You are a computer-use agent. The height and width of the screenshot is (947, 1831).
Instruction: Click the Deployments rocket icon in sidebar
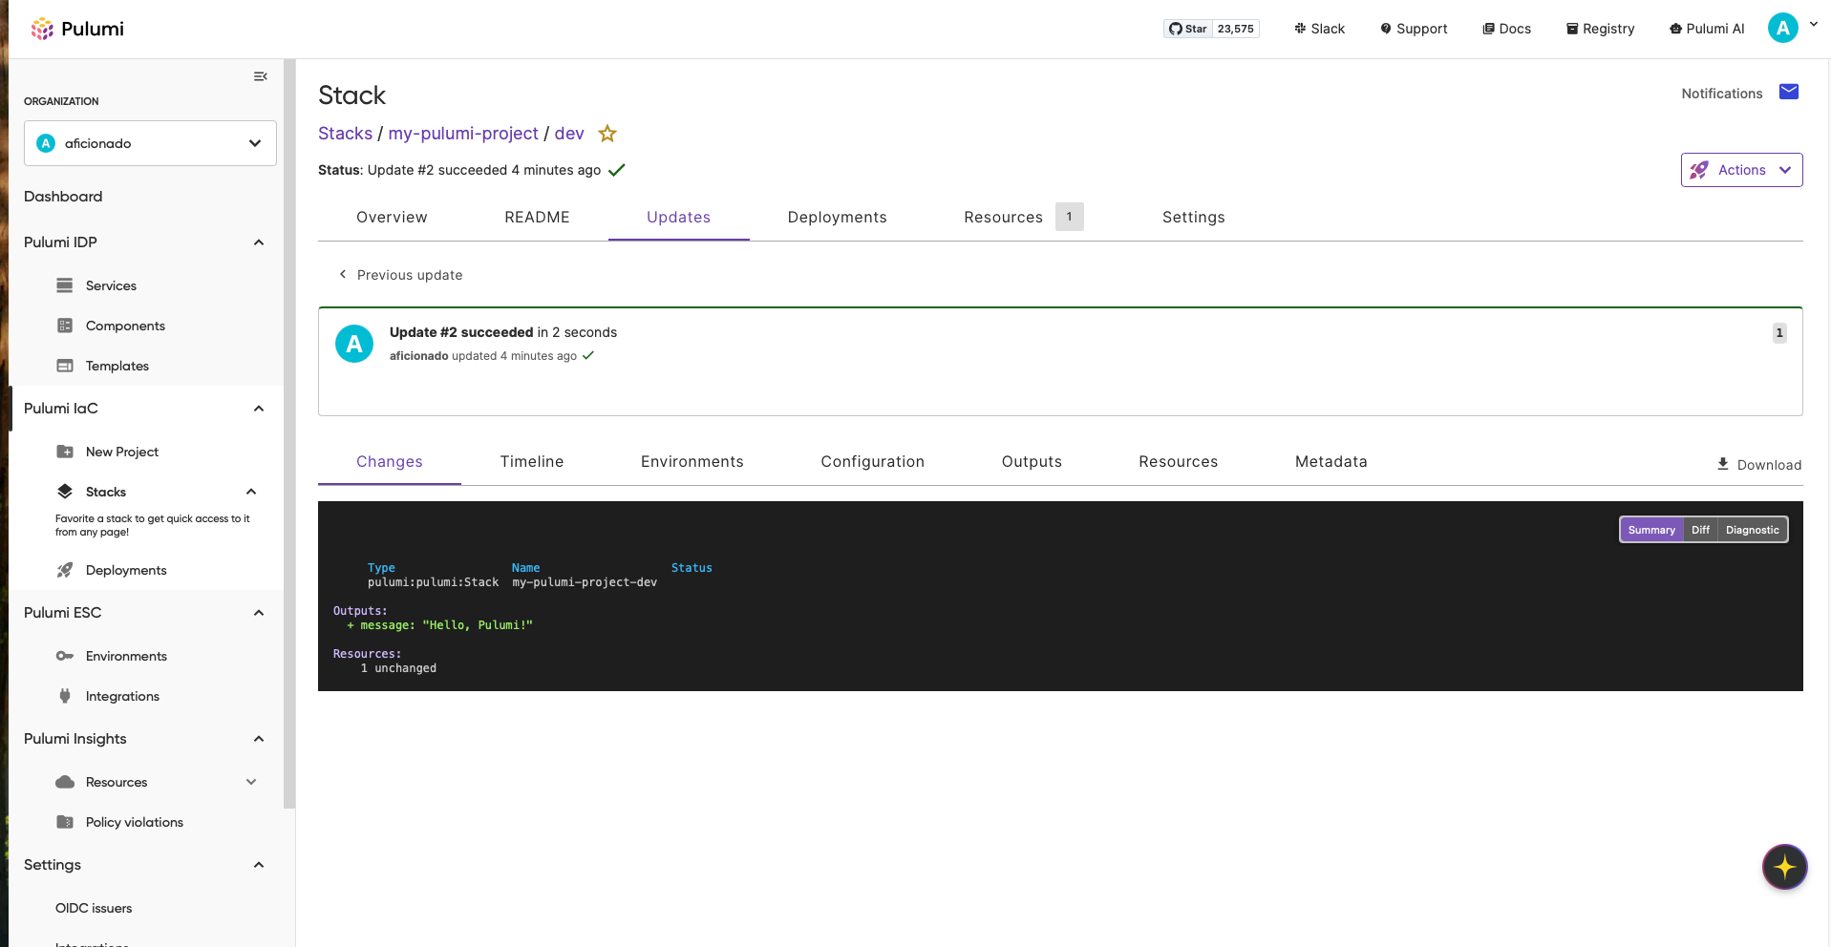point(65,570)
